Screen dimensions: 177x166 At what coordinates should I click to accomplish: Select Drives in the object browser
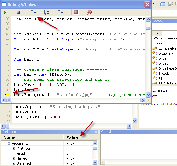click(x=163, y=63)
